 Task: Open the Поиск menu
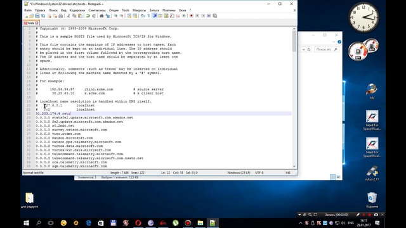tap(53, 10)
